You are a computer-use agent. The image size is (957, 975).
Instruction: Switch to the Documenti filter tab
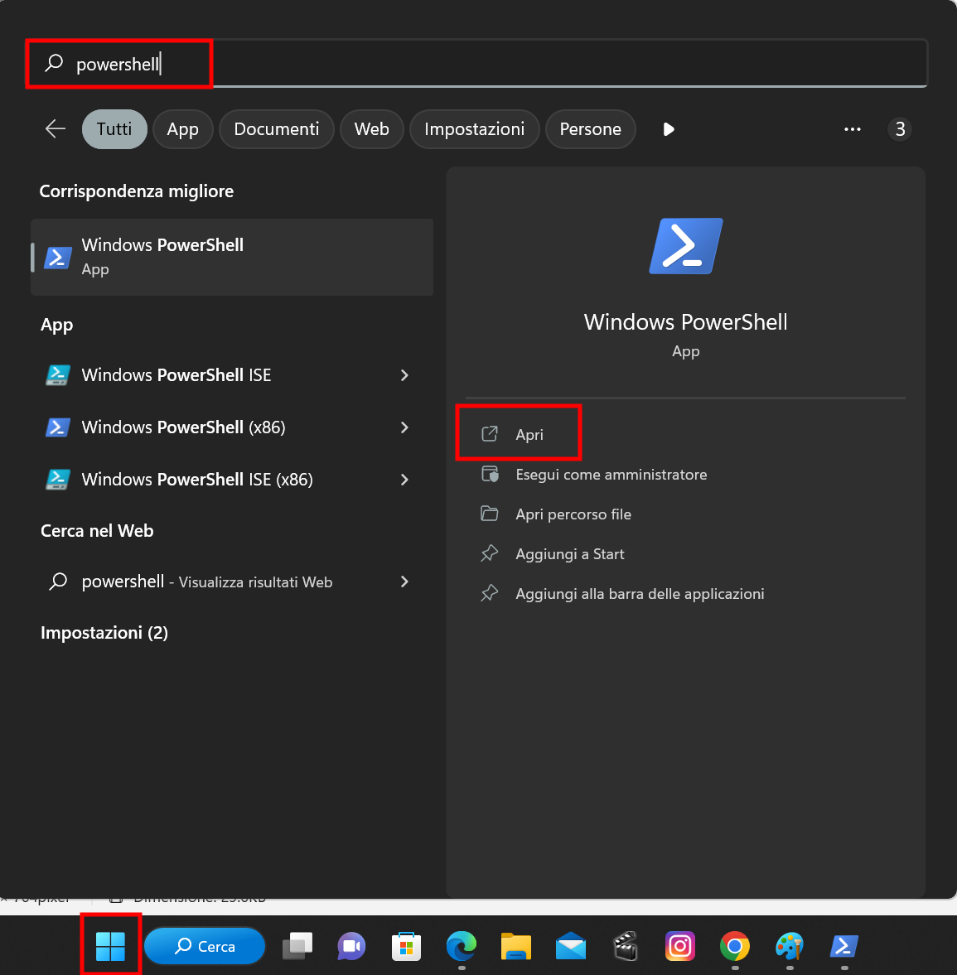(276, 129)
